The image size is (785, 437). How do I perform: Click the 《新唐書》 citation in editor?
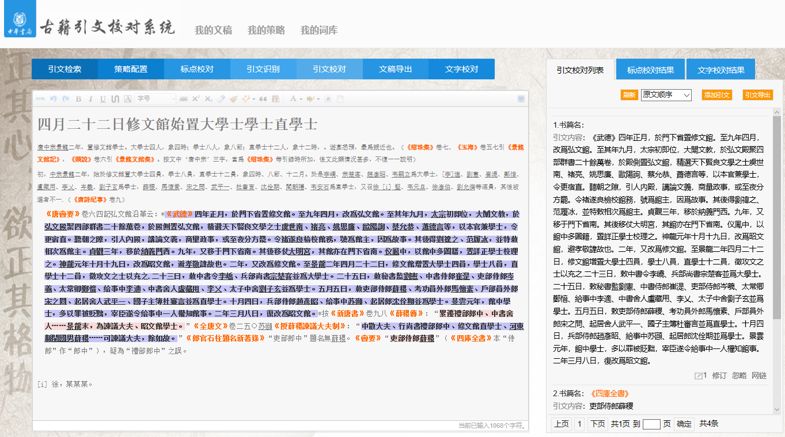tap(348, 314)
